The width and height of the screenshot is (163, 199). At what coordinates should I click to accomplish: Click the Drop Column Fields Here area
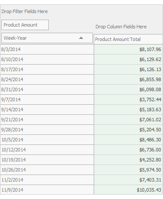pos(121,27)
